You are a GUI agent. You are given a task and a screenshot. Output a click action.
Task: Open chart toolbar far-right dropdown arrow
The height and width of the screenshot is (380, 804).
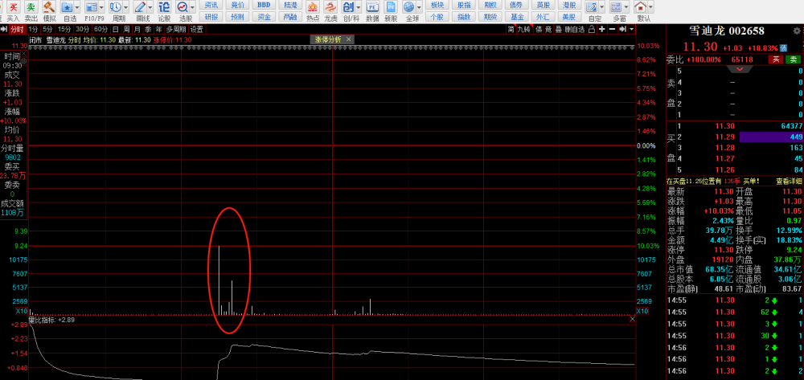coord(632,29)
